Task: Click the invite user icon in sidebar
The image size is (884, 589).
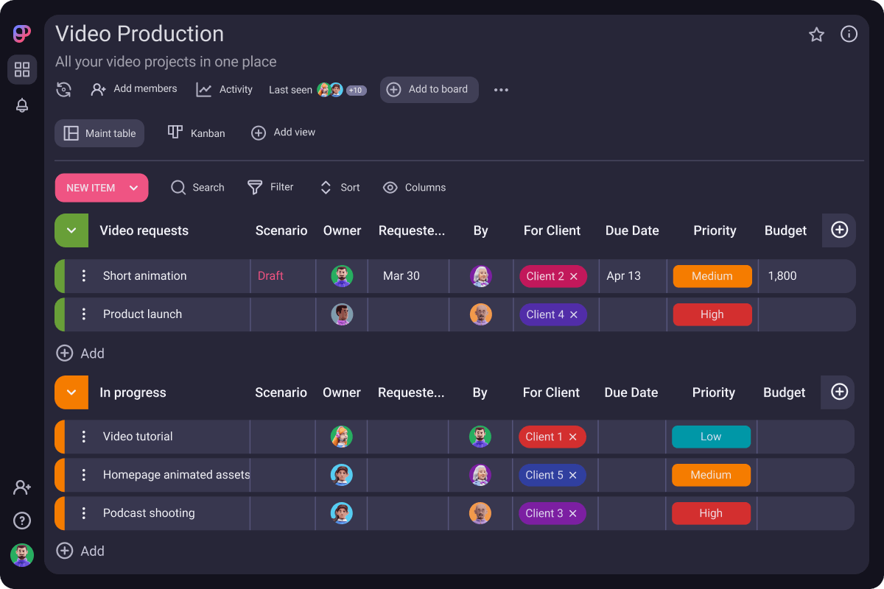Action: pyautogui.click(x=22, y=487)
